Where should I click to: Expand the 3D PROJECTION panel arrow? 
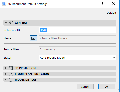[6, 68]
